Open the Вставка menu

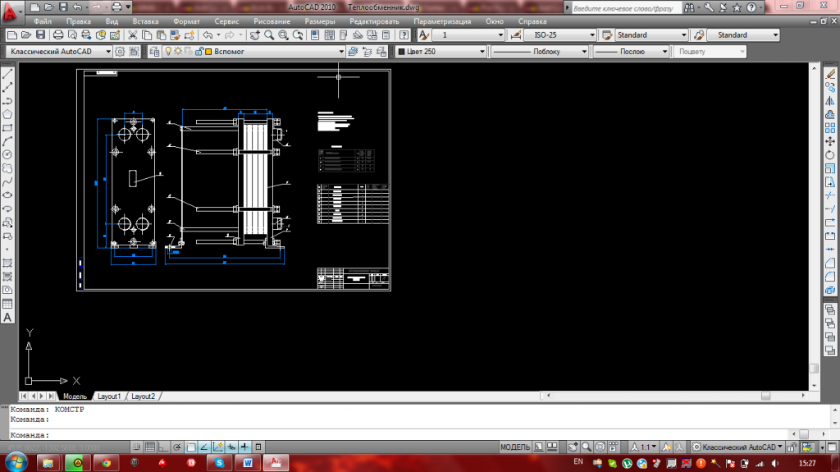coord(145,21)
